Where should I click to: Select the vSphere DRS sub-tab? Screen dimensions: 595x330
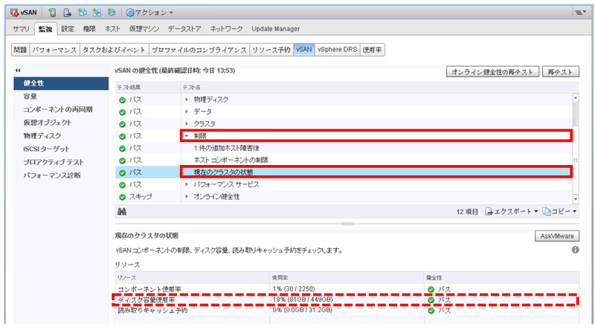click(338, 50)
